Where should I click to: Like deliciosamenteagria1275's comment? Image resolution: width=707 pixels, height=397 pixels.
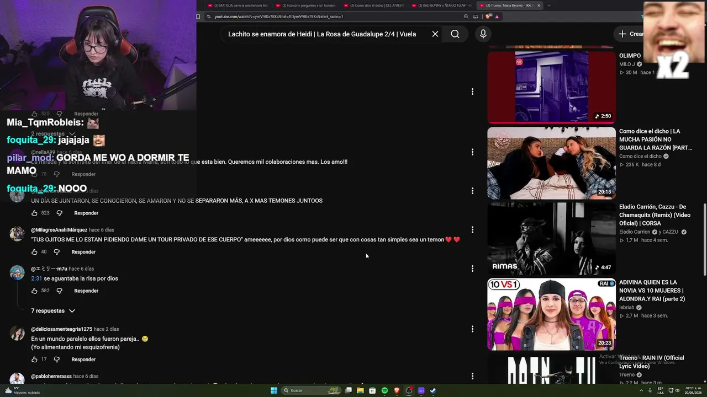pyautogui.click(x=34, y=360)
